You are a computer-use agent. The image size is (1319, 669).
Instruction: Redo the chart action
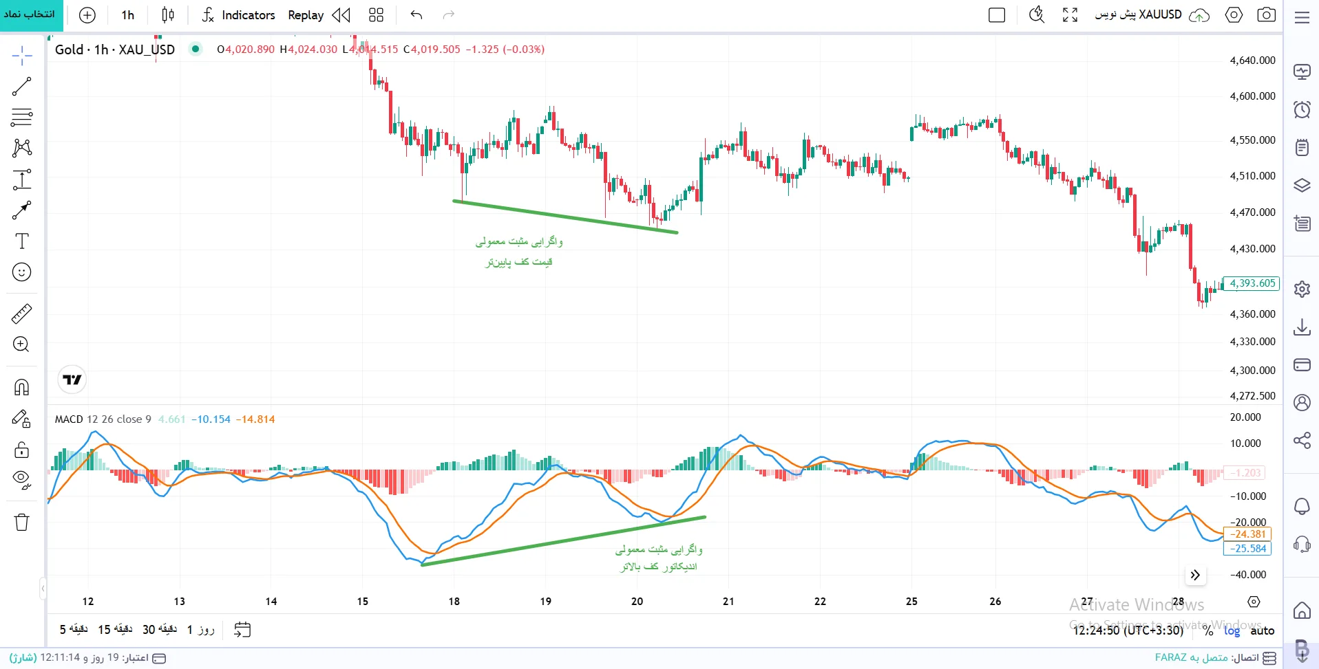coord(449,15)
